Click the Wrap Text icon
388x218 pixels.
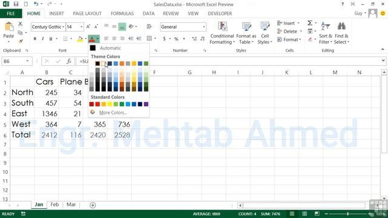[149, 27]
